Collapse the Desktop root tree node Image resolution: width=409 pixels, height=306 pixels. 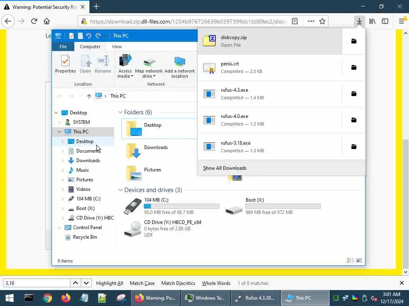[56, 113]
